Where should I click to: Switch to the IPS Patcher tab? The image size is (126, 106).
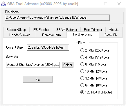click(41, 30)
